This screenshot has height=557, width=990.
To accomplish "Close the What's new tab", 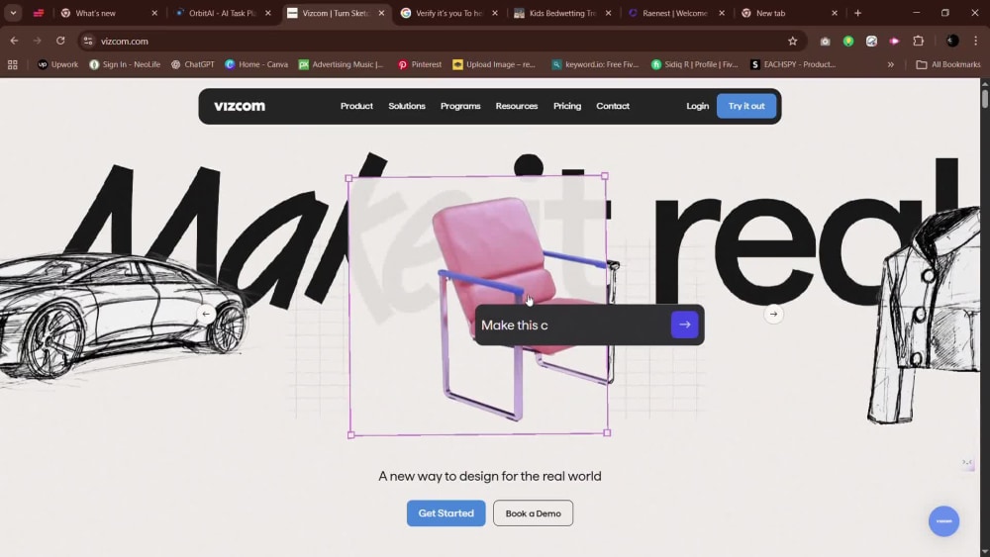I will click(x=154, y=13).
